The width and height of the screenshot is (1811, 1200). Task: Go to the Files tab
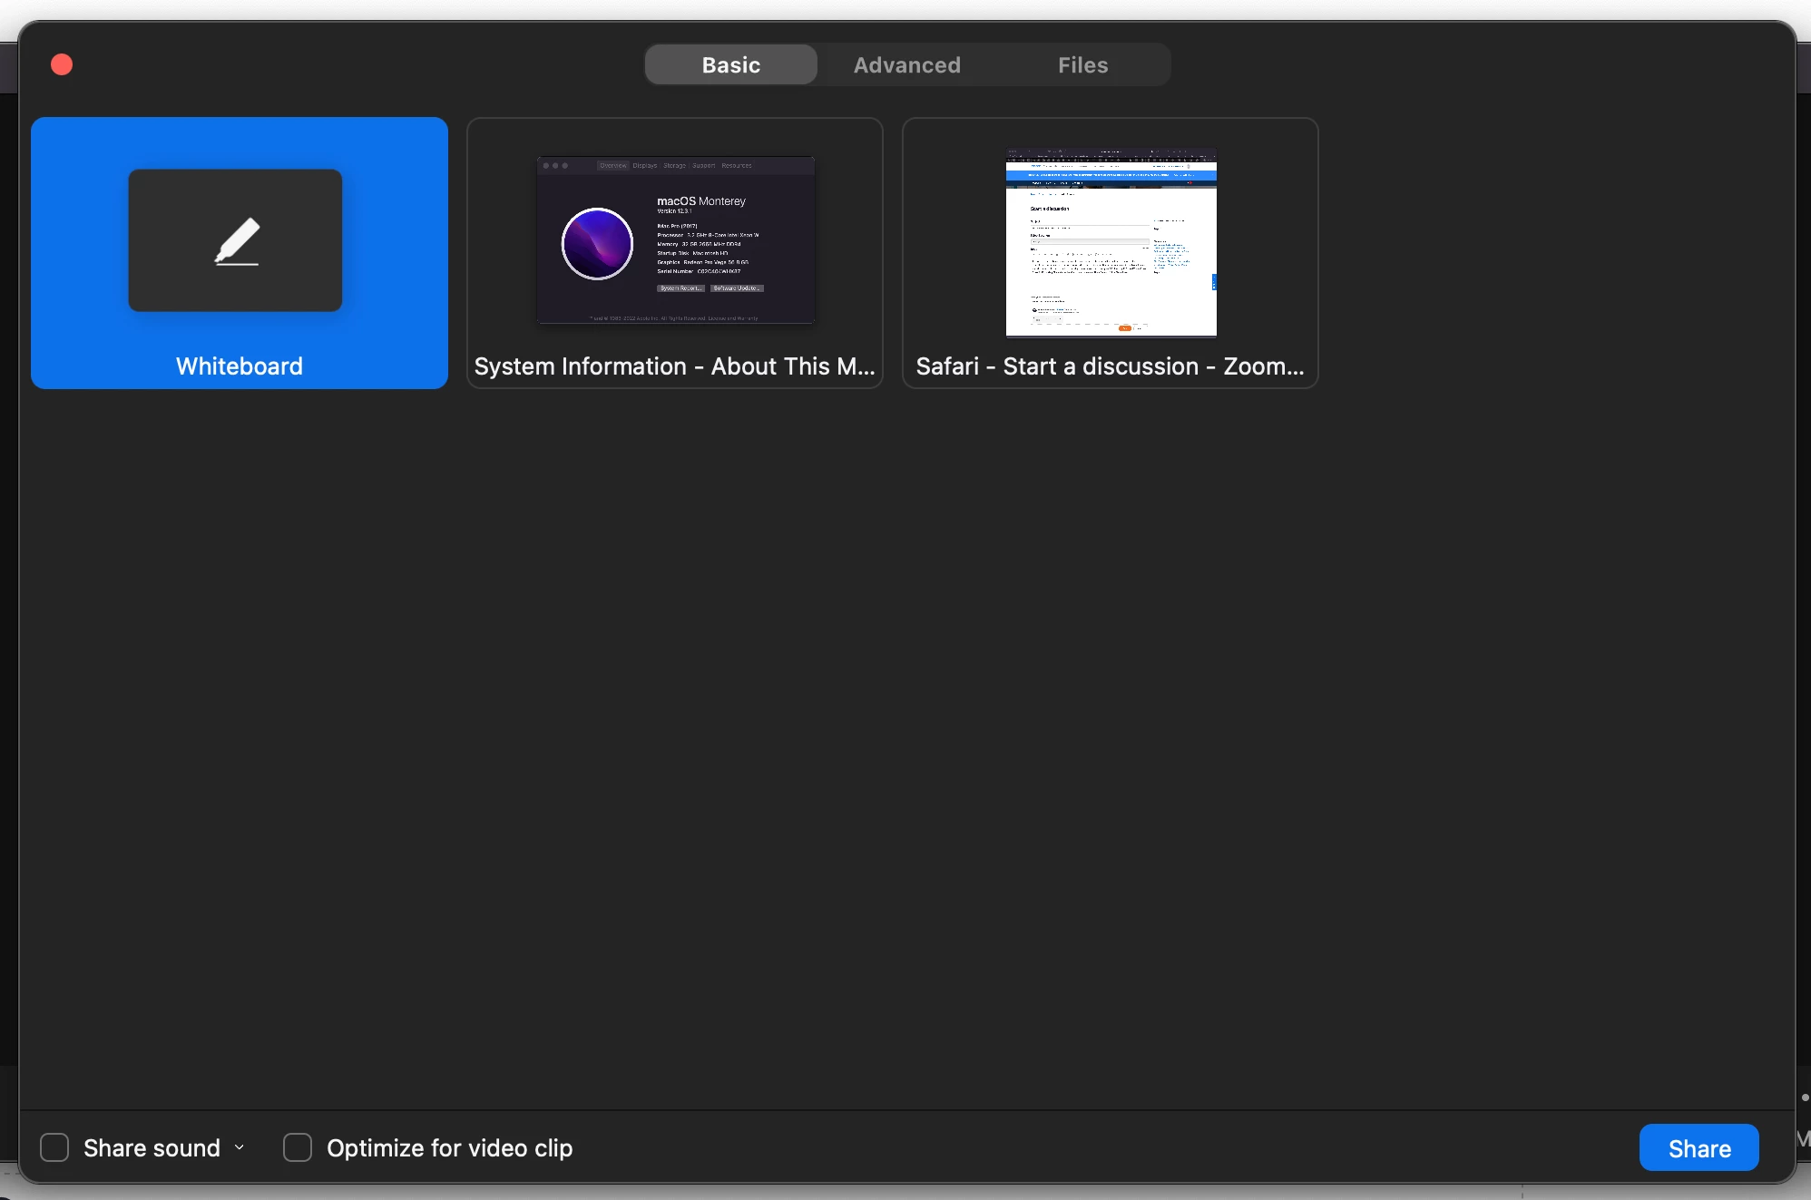(x=1082, y=64)
